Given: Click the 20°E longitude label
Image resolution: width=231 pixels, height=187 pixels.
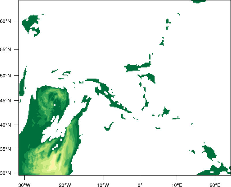Looking at the screenshot, I should click(215, 185).
